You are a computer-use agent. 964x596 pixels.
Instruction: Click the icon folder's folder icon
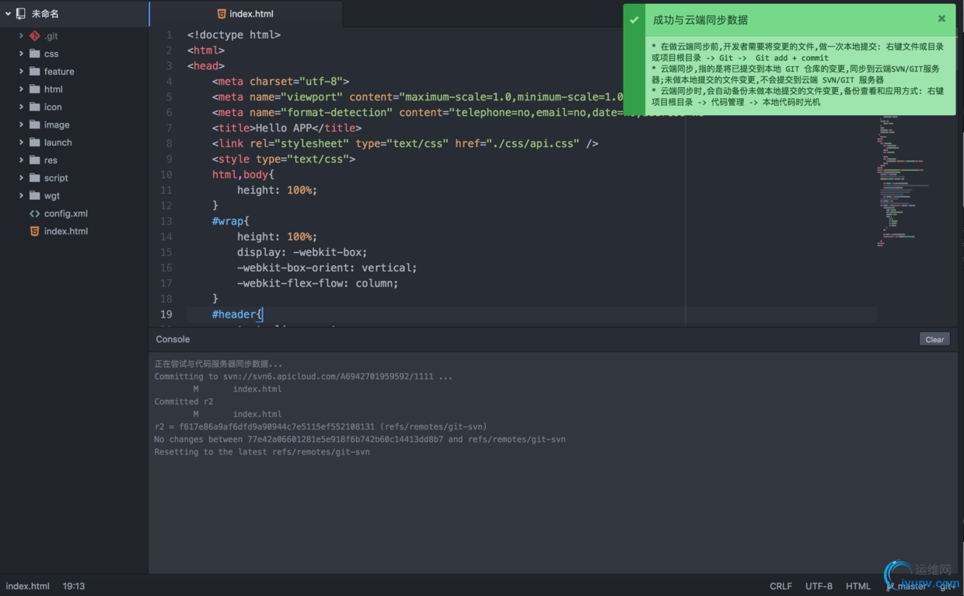34,107
